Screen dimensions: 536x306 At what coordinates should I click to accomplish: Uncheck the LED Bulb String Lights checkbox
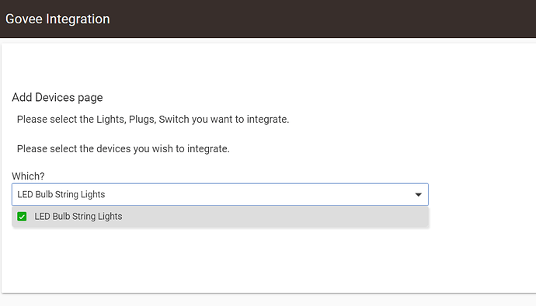coord(22,217)
